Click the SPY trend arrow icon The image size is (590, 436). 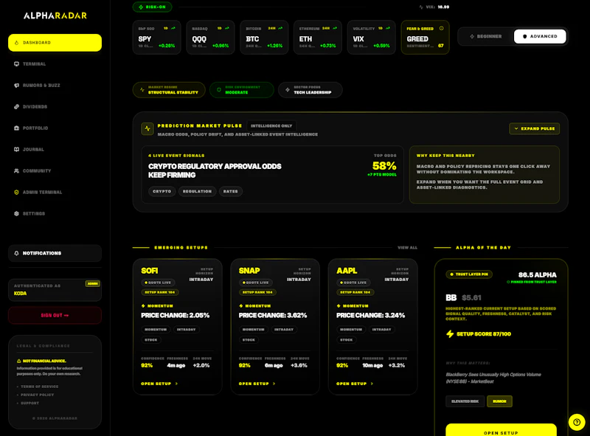173,28
